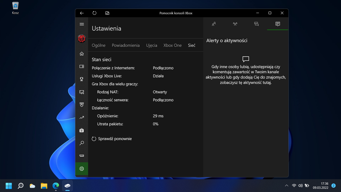Open the Microsoft Store bag icon
Screen dimensions: 341x192
click(x=82, y=130)
